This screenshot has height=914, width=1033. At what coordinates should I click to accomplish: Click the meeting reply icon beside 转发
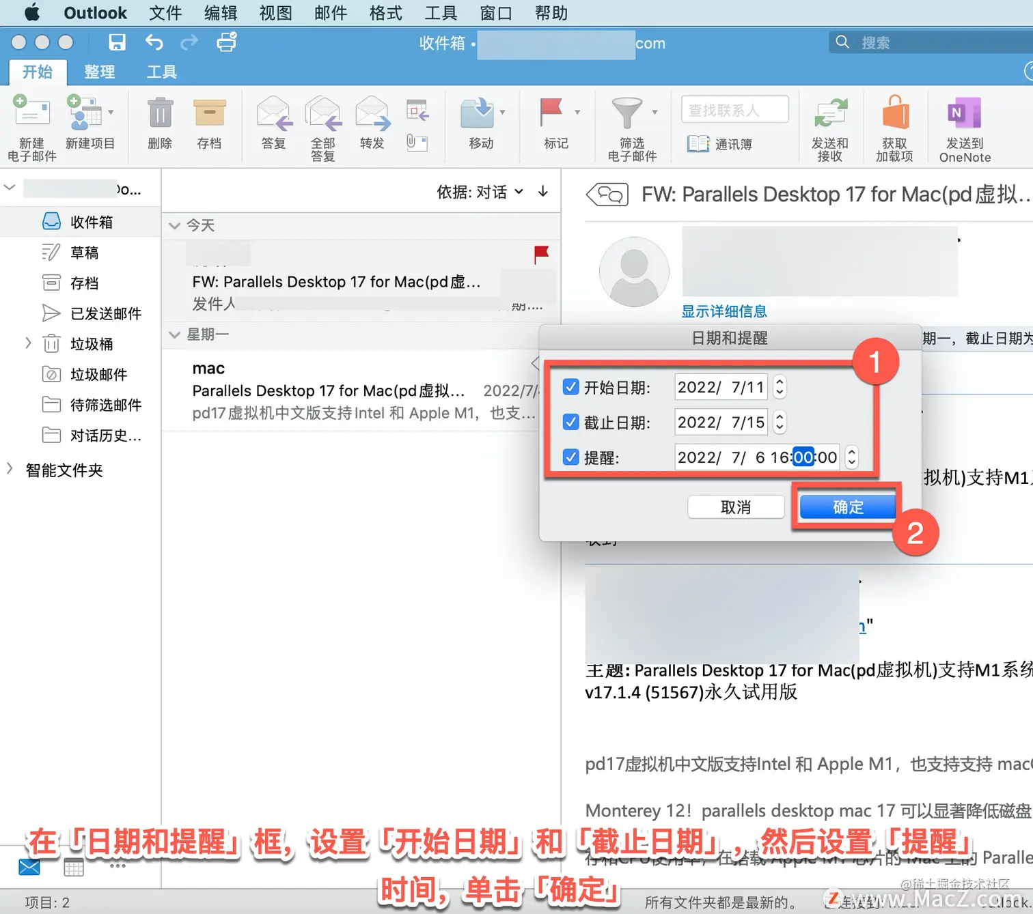click(417, 111)
